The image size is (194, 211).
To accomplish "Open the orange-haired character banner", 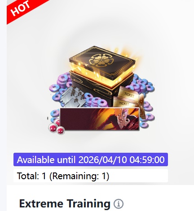I will coord(100,119).
